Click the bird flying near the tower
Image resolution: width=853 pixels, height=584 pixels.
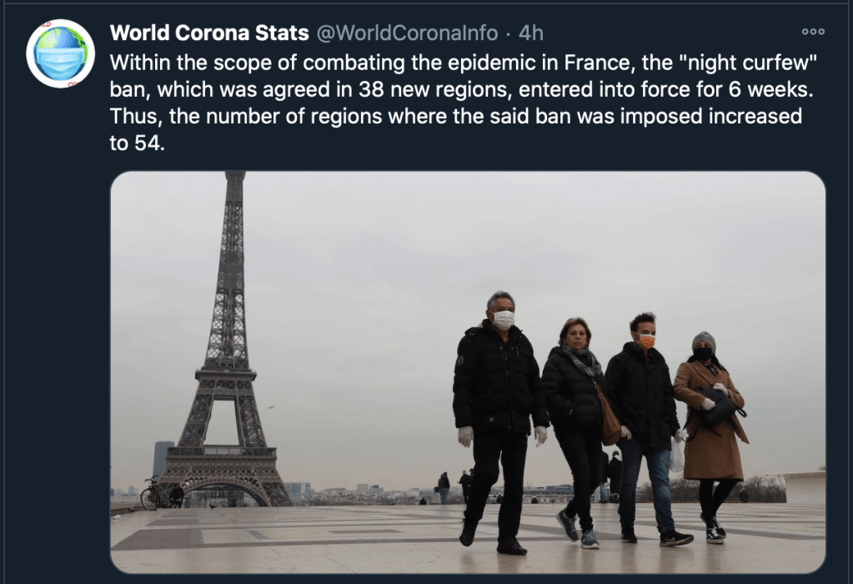pyautogui.click(x=270, y=407)
